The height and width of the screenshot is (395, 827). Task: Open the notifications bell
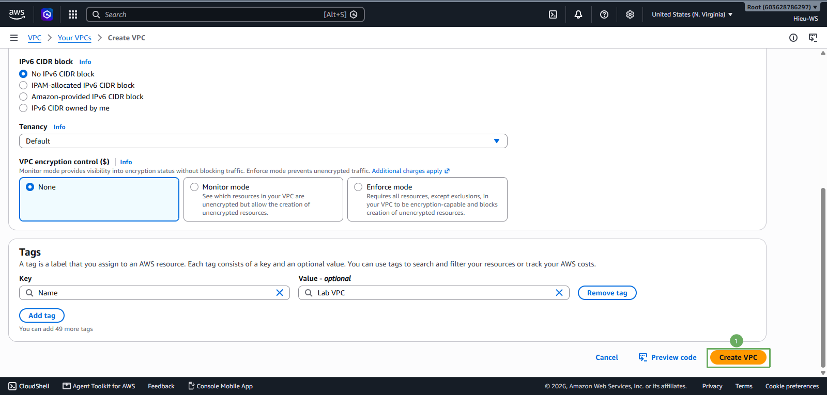tap(578, 14)
